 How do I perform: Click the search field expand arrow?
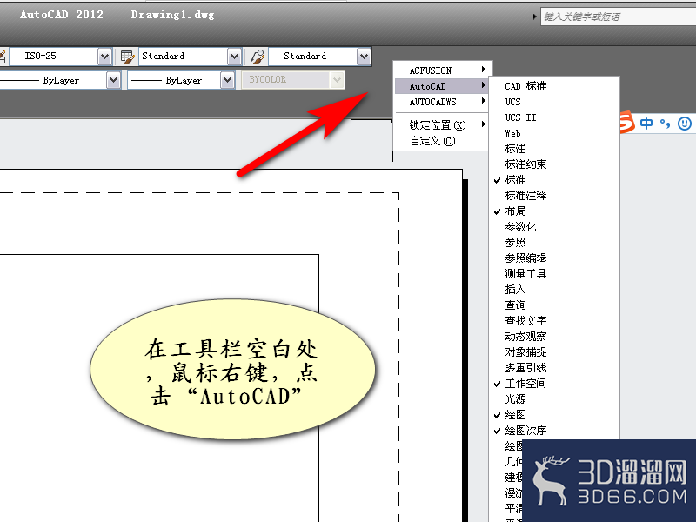click(x=534, y=17)
